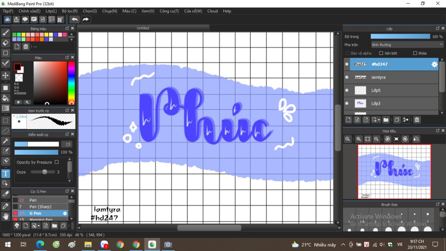
Task: Open the Chỉnh sửa(E) menu
Action: (29, 11)
